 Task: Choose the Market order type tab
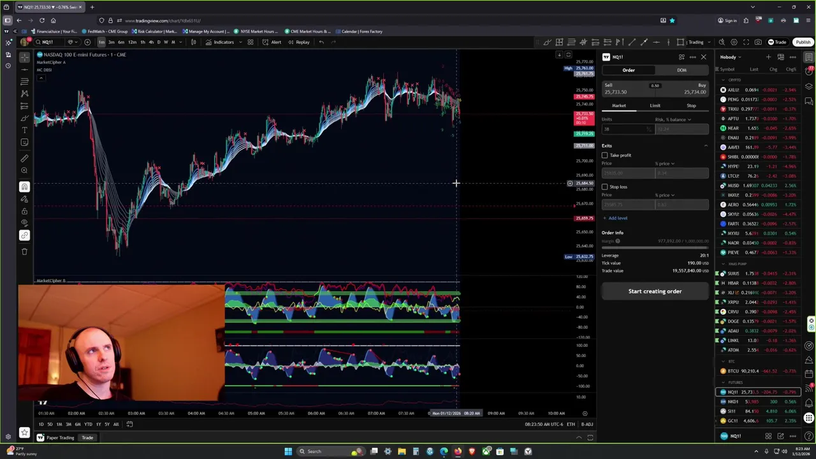[x=619, y=105]
